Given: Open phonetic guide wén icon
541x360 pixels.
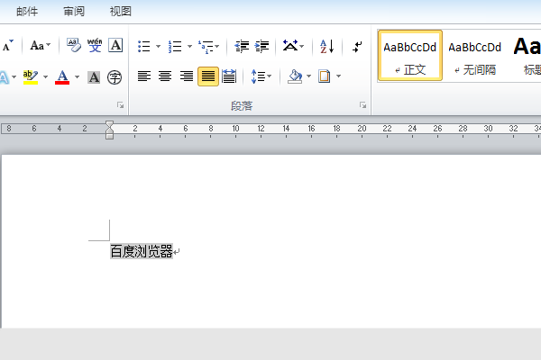Looking at the screenshot, I should [x=95, y=45].
